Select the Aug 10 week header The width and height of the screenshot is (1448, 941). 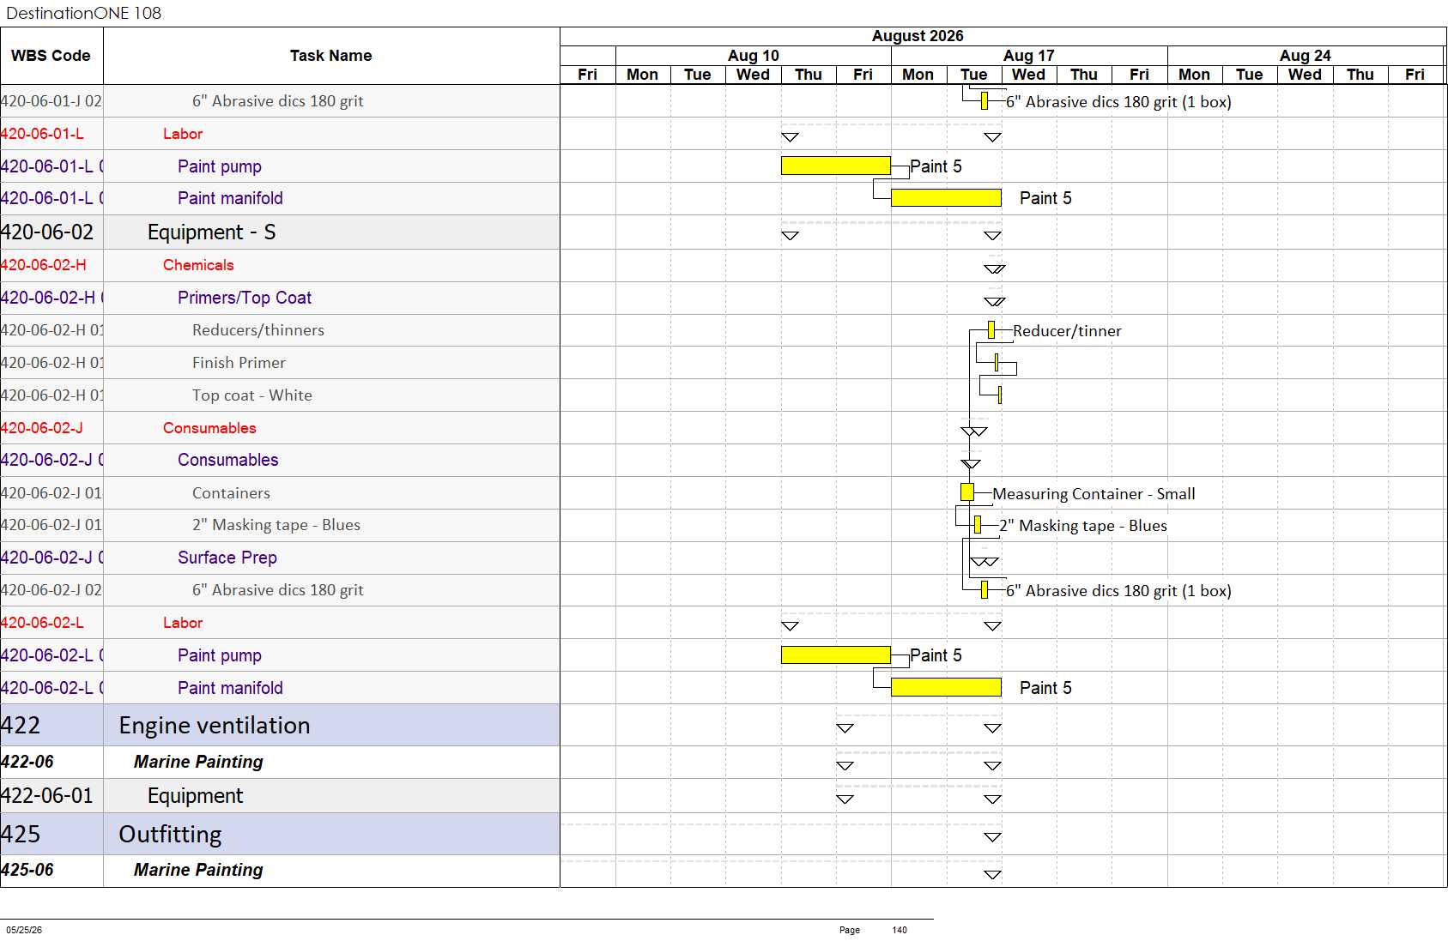coord(754,56)
